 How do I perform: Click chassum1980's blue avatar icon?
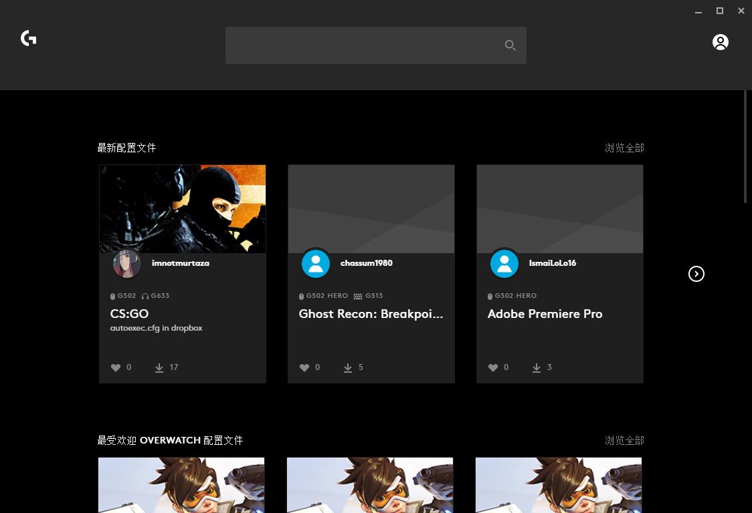(x=316, y=264)
